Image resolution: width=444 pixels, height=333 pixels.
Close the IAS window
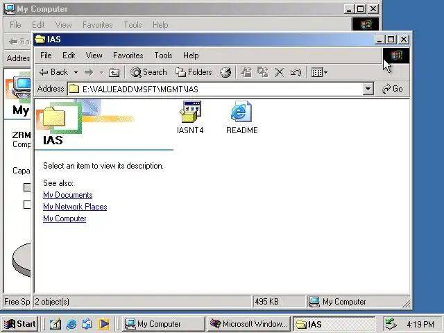404,40
